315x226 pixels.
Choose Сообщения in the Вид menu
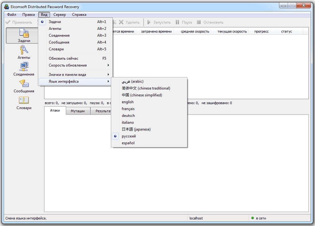pyautogui.click(x=75, y=42)
